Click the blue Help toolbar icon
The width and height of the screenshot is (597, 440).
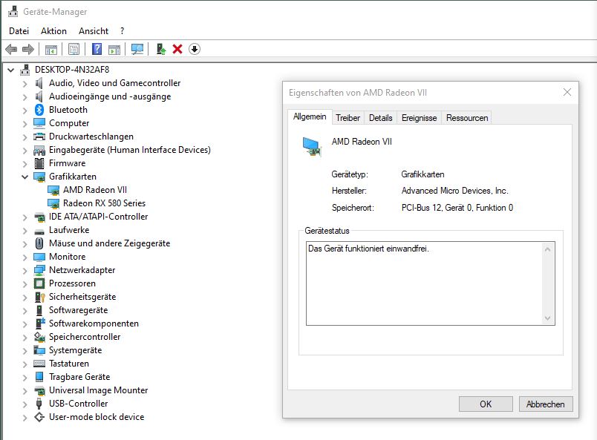(97, 49)
